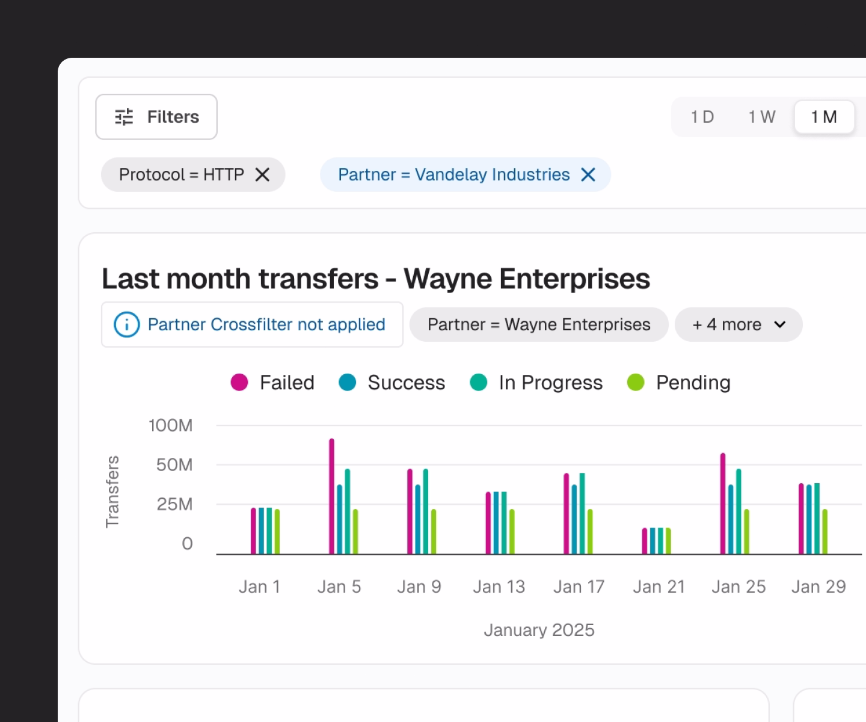Click the pink Failed legend swatch
866x722 pixels.
click(x=239, y=383)
